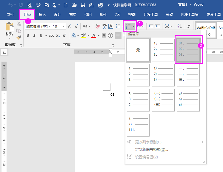Click the Redo icon in quick access toolbar
The image size is (223, 172).
coord(21,5)
